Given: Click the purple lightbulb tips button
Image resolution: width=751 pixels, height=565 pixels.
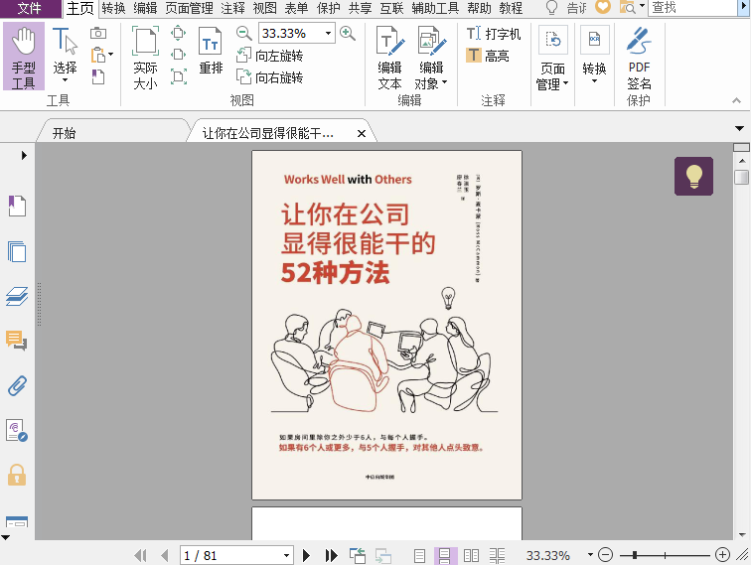Looking at the screenshot, I should point(693,176).
